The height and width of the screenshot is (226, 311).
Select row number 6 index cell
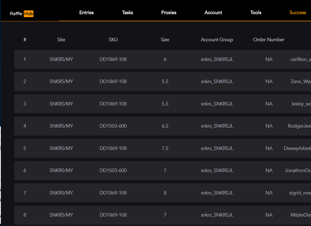[x=25, y=170]
